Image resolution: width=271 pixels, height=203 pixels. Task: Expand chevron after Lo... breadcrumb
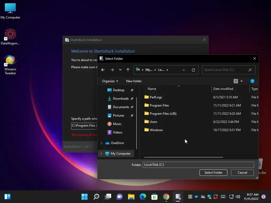click(x=167, y=70)
